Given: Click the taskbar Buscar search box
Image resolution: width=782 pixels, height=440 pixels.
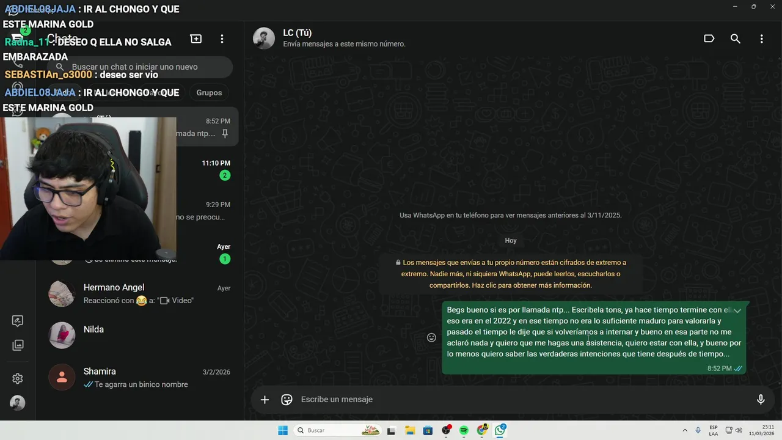Looking at the screenshot, I should (338, 430).
